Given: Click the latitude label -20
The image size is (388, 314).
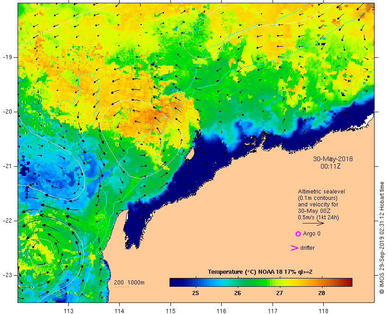Looking at the screenshot, I should [7, 112].
